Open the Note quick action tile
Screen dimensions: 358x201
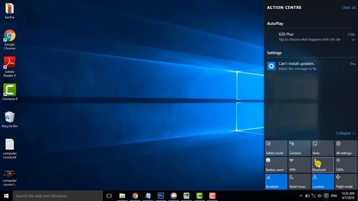coord(323,148)
